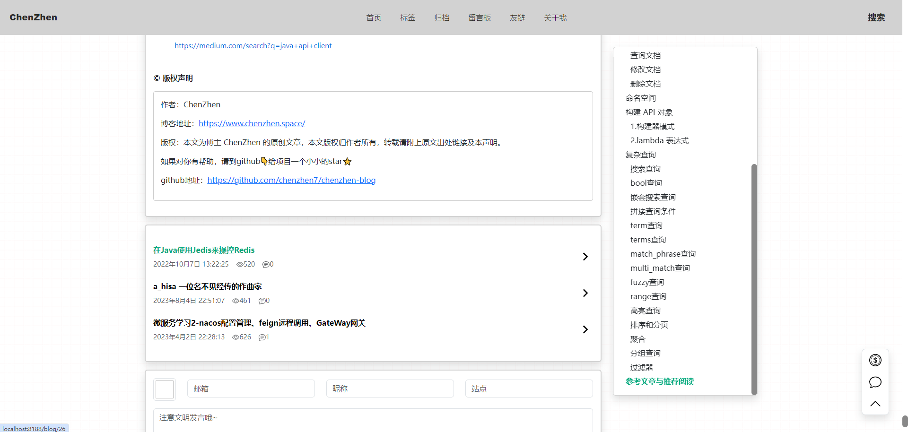Click the avatar box in the comment form

pyautogui.click(x=164, y=389)
